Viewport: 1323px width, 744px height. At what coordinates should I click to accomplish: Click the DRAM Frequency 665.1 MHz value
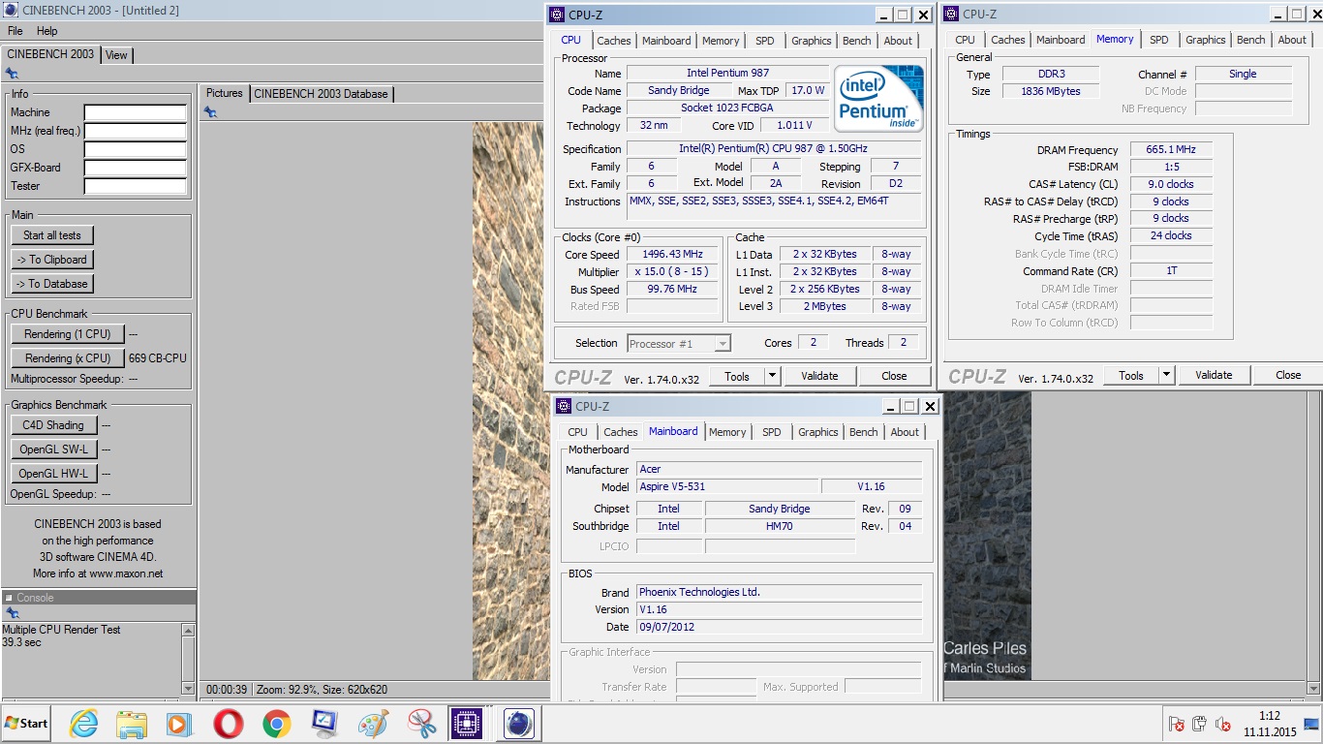(1171, 150)
